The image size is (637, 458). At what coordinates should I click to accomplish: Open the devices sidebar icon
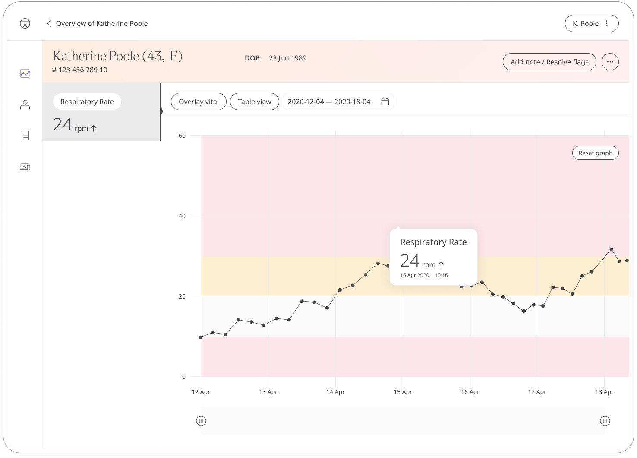click(x=25, y=167)
